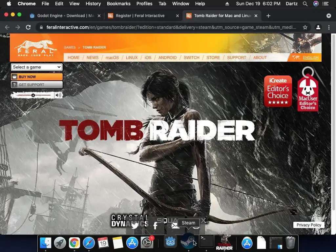View site lock info icon
Viewport: 336px width, 252px height.
point(41,27)
